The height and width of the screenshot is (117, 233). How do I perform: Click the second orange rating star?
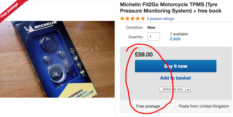click(128, 19)
